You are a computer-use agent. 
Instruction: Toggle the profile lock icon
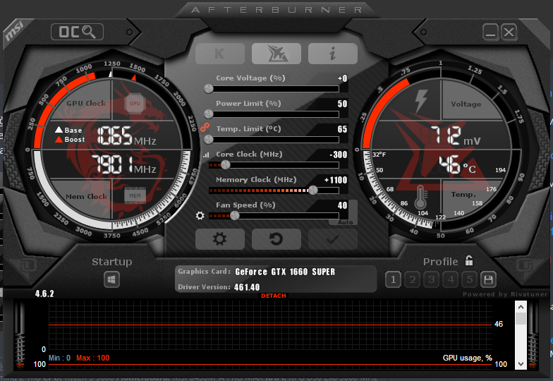pyautogui.click(x=468, y=261)
